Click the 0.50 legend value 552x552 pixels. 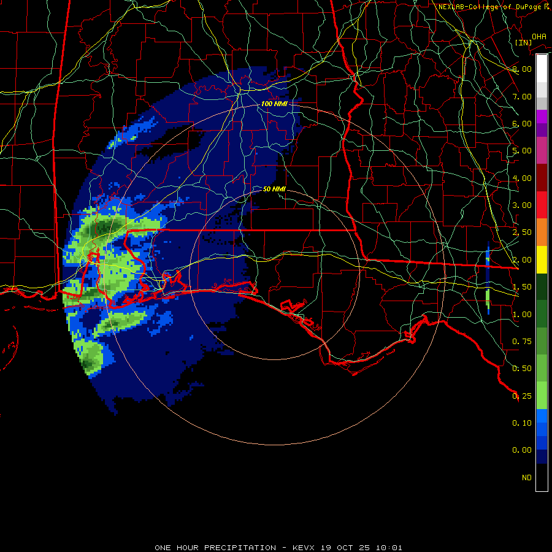522,369
